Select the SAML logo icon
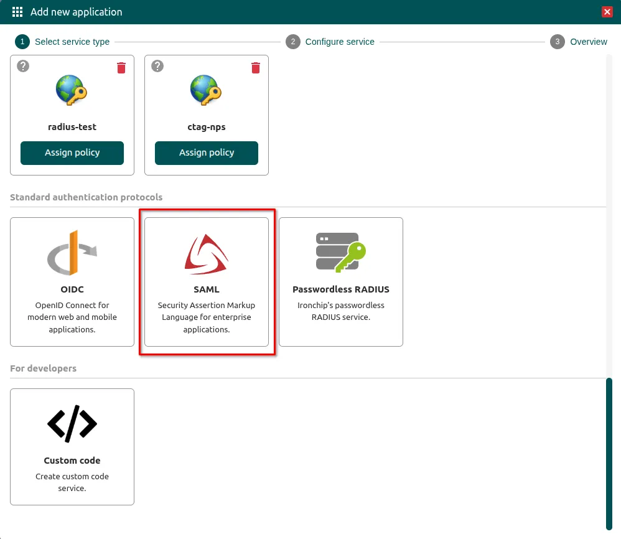The image size is (621, 539). 207,255
